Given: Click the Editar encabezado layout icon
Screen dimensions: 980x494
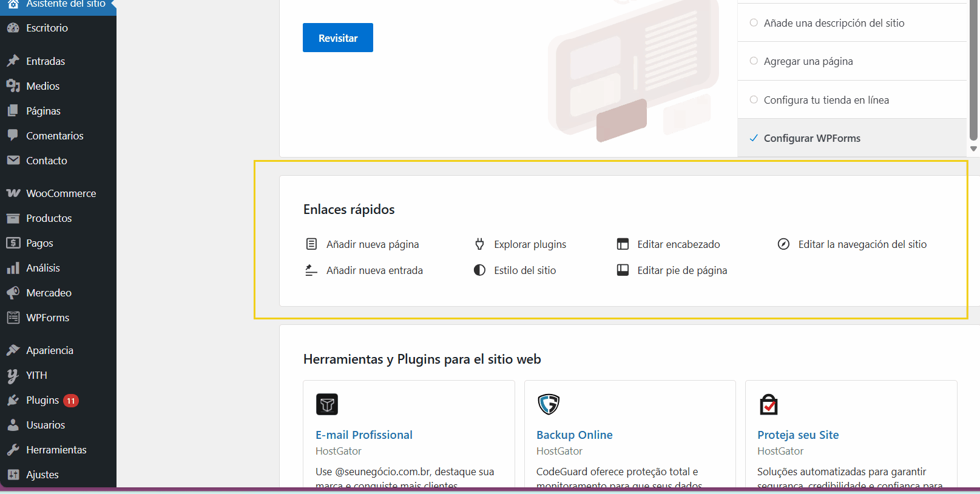Looking at the screenshot, I should (623, 244).
